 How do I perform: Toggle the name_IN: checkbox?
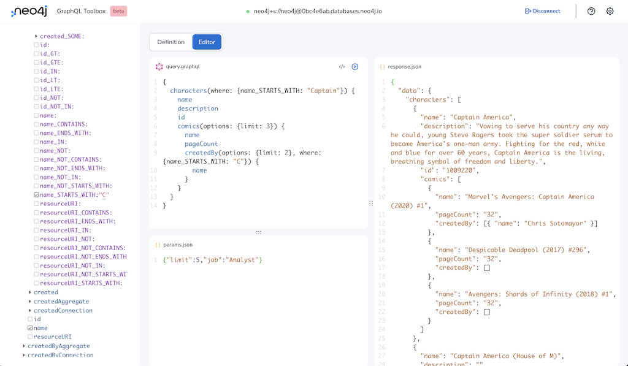coord(36,142)
